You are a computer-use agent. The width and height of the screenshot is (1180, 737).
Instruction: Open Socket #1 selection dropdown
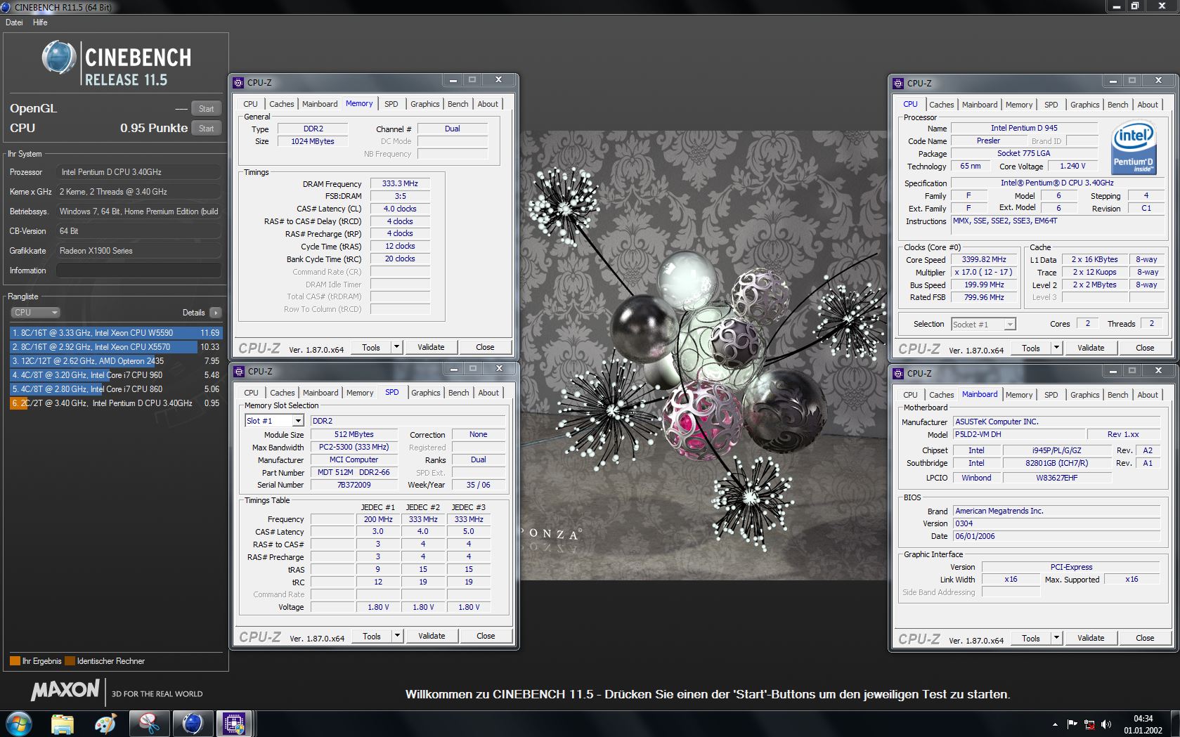pos(1010,325)
